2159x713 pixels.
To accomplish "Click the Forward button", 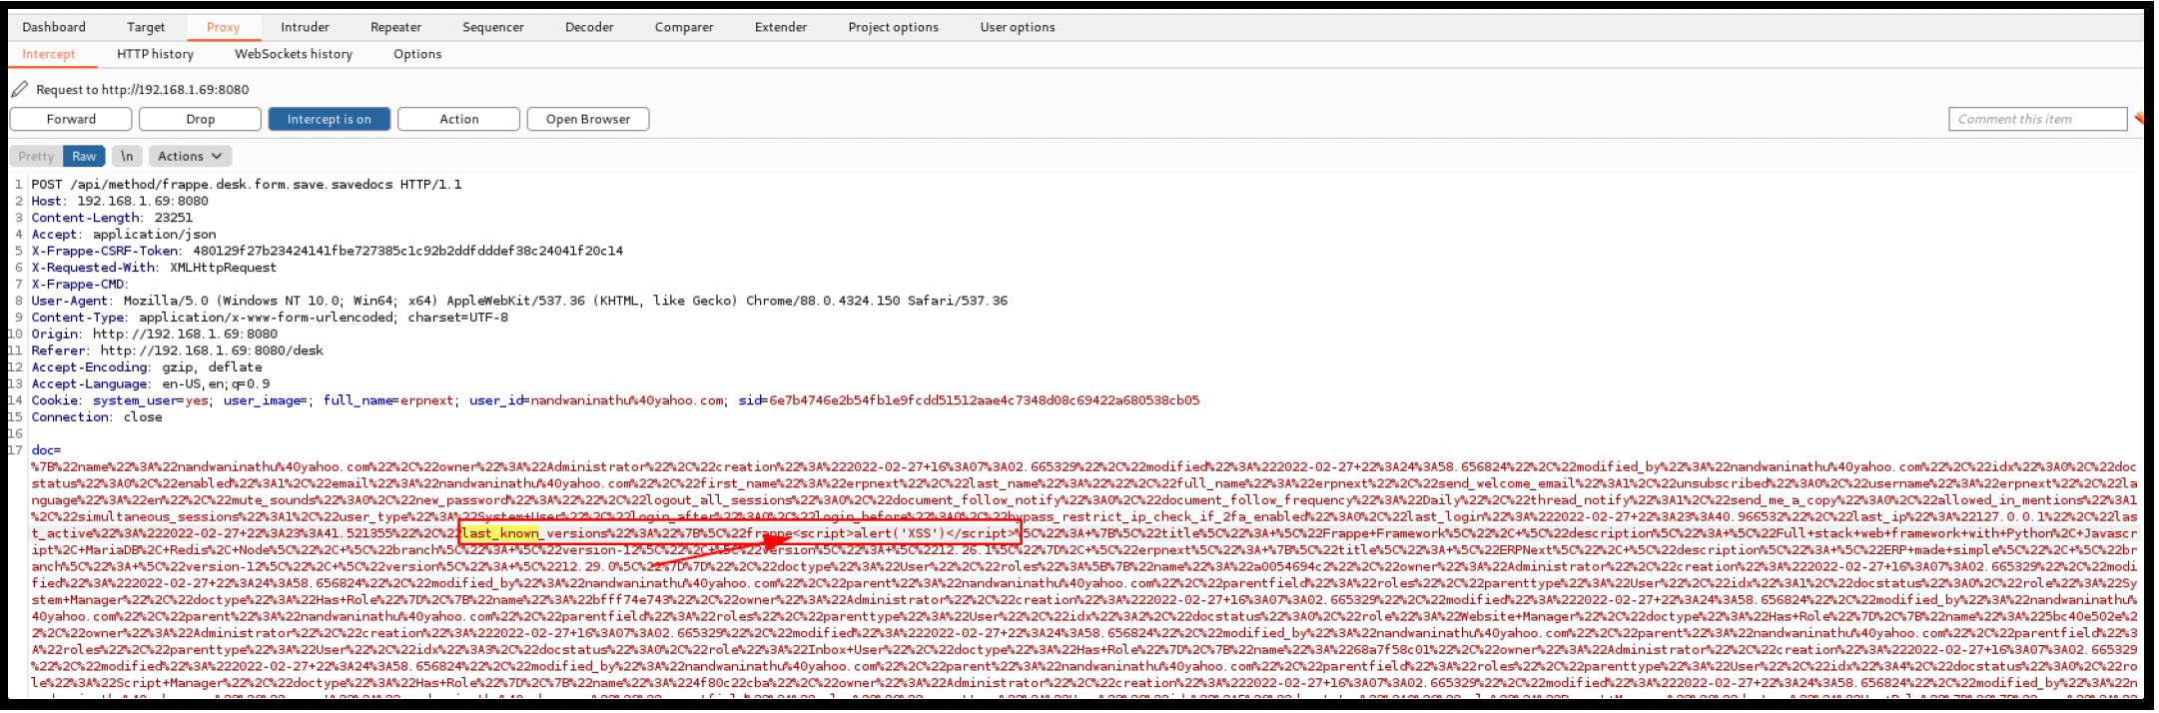I will tap(71, 119).
